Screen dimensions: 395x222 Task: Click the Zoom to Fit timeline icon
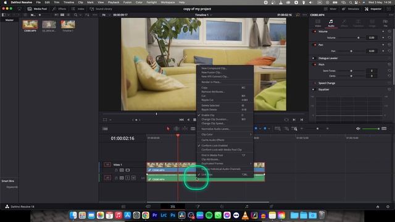coord(277,129)
